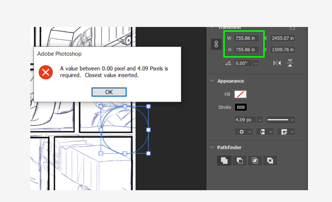This screenshot has width=332, height=202.
Task: Click Pathfinder combine shapes icon
Action: (224, 161)
